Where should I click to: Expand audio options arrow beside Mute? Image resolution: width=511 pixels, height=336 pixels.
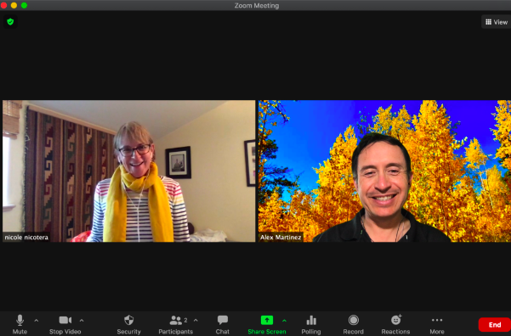tap(37, 321)
